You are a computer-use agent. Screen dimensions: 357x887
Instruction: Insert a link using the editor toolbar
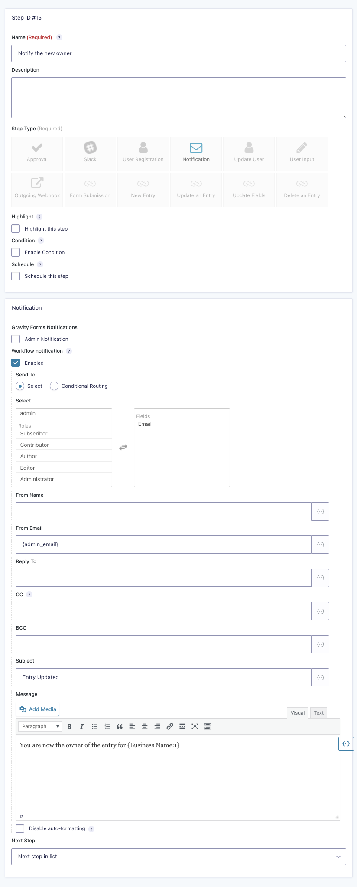(170, 726)
